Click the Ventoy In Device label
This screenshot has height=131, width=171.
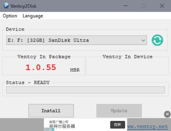pos(128,57)
